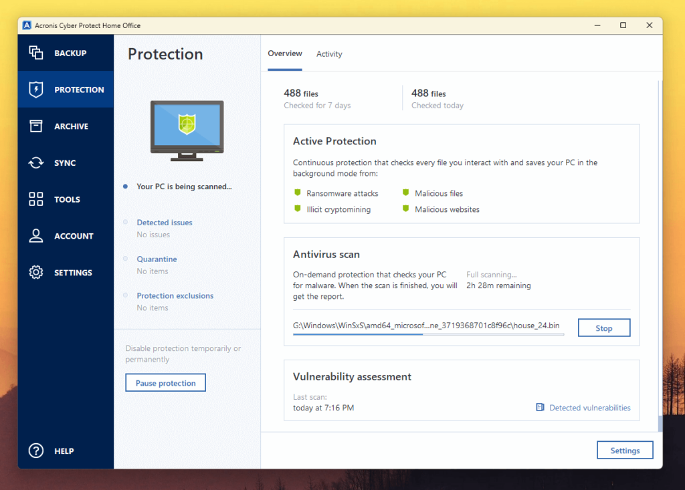This screenshot has height=490, width=685.
Task: Open the Tools section label
Action: [68, 200]
